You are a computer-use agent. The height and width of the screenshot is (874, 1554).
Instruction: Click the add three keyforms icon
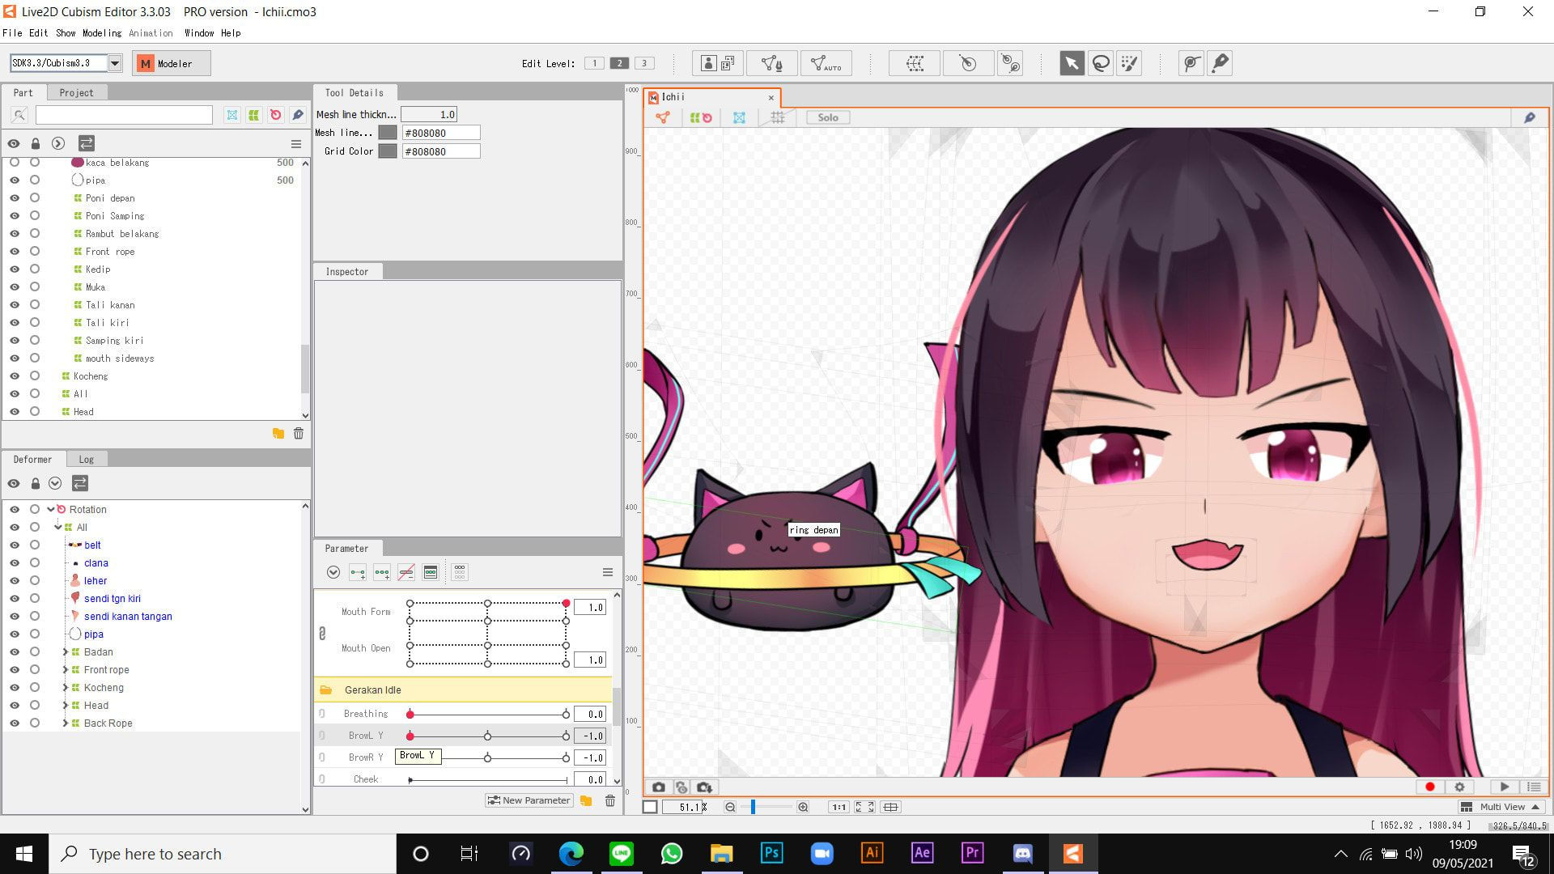[x=382, y=572]
